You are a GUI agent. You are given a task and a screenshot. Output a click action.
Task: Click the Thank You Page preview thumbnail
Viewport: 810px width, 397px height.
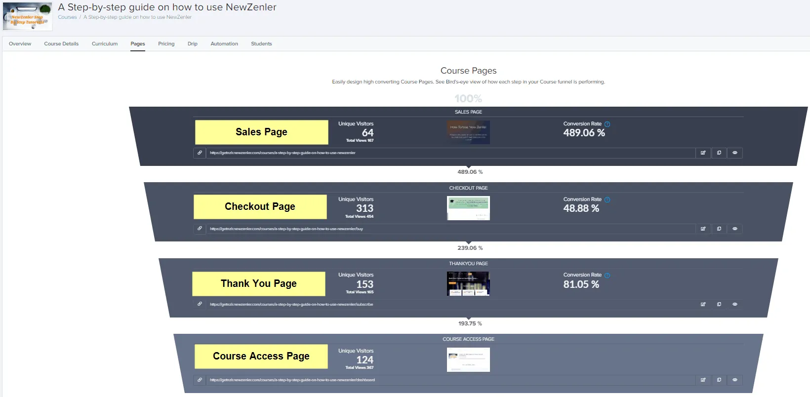coord(468,284)
